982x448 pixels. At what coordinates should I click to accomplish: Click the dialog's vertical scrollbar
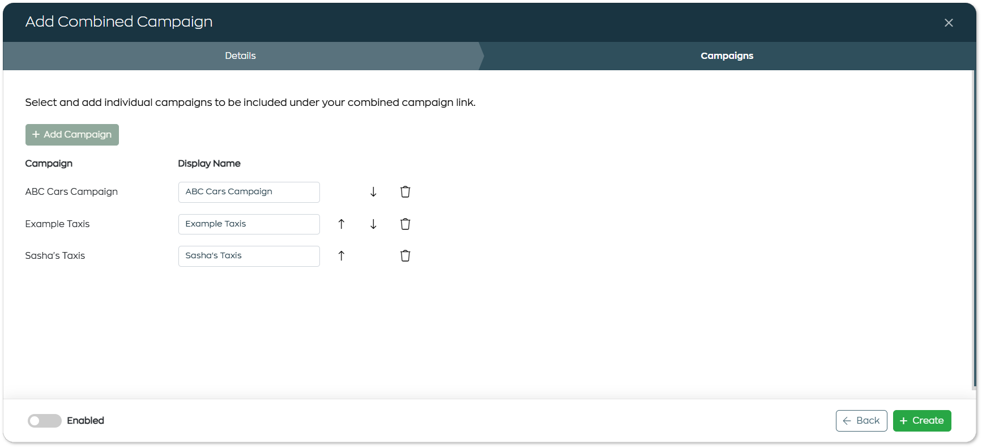click(974, 227)
